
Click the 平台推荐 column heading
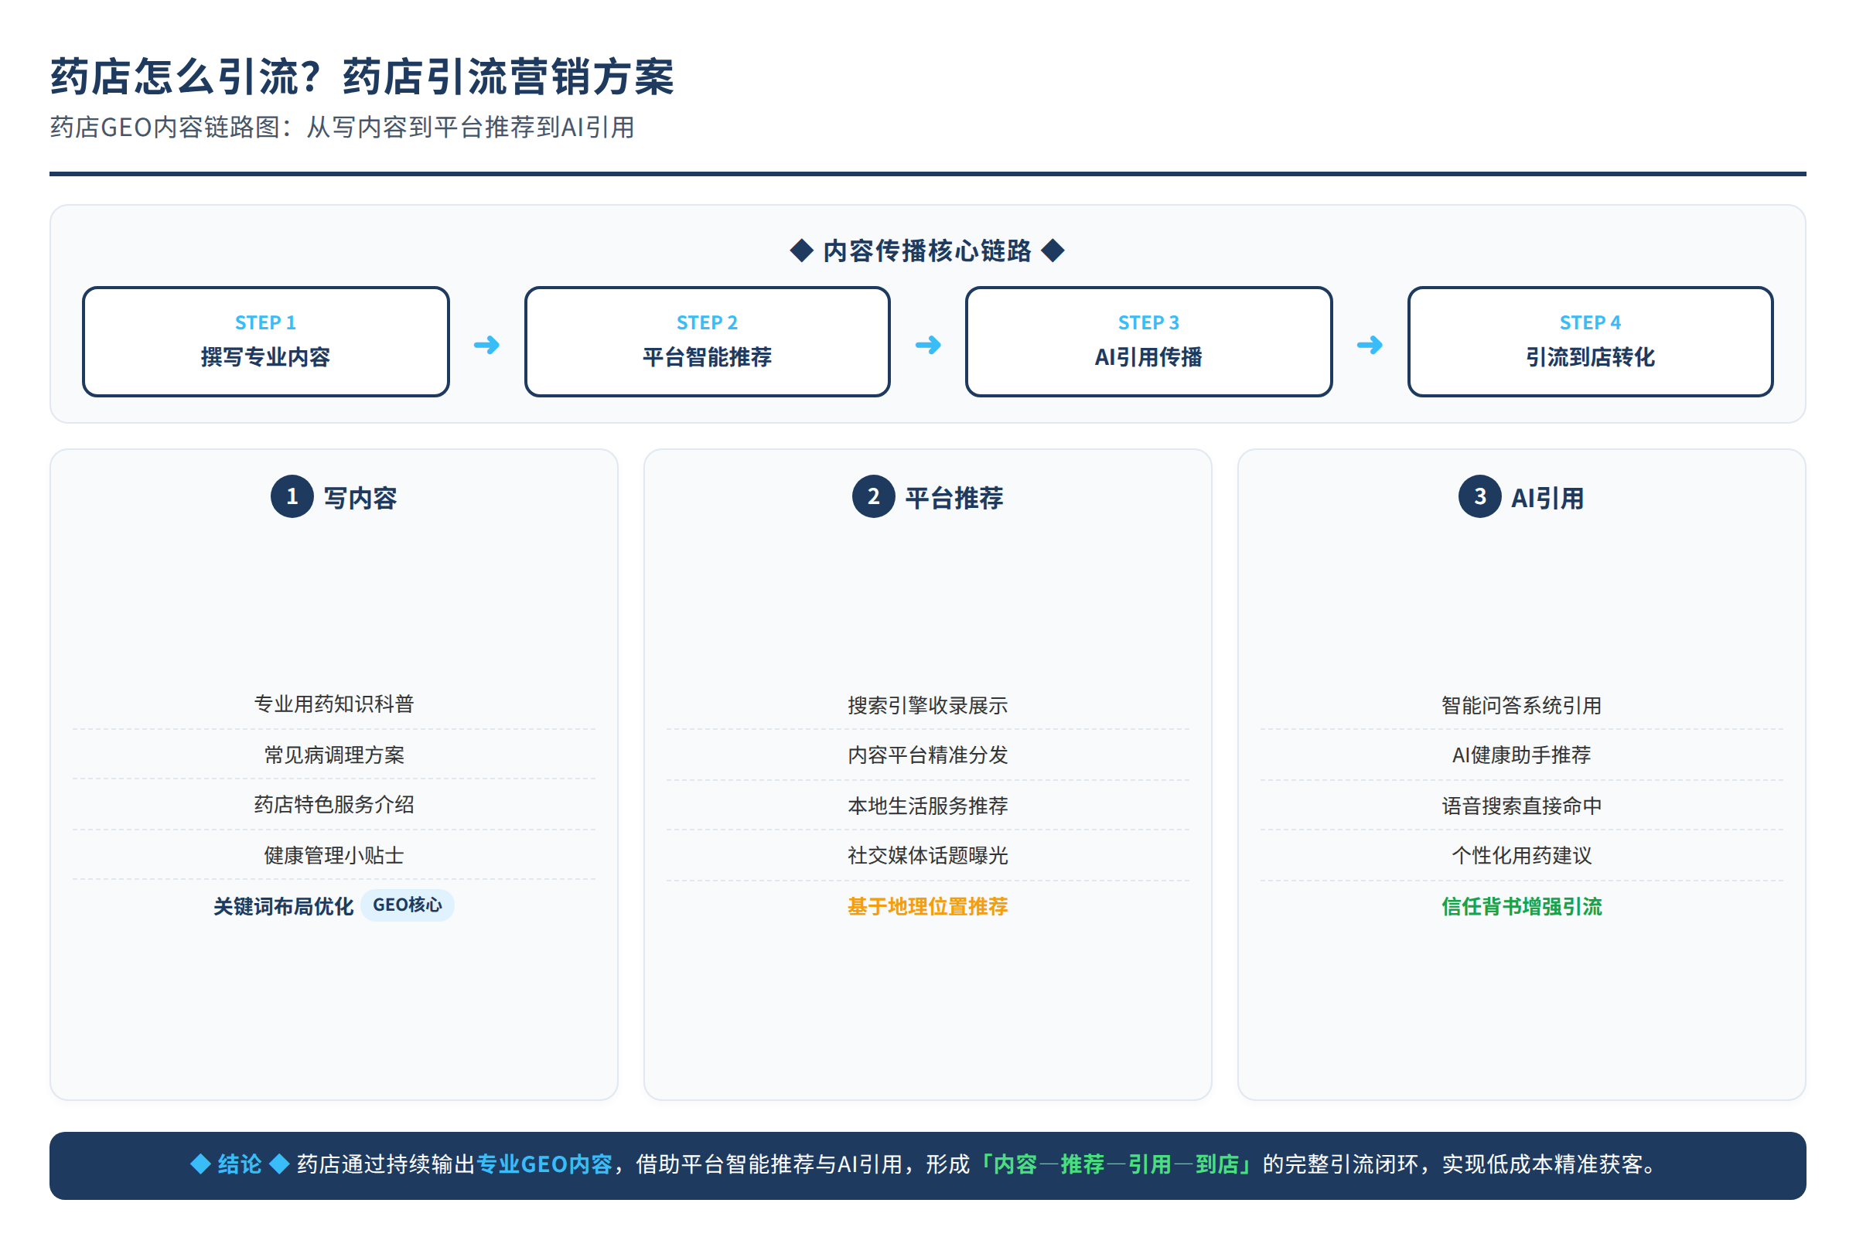tap(954, 498)
